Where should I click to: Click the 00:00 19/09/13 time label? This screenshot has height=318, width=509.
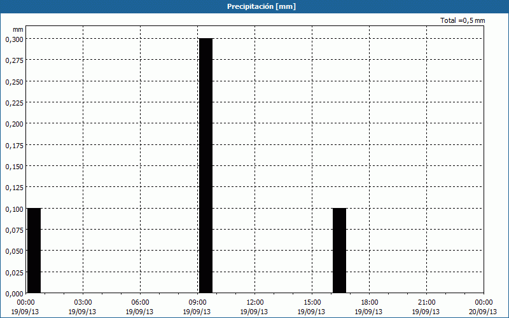coord(25,307)
